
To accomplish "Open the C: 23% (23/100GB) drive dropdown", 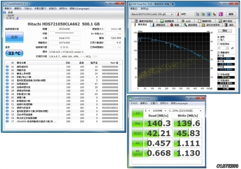I will [185, 111].
